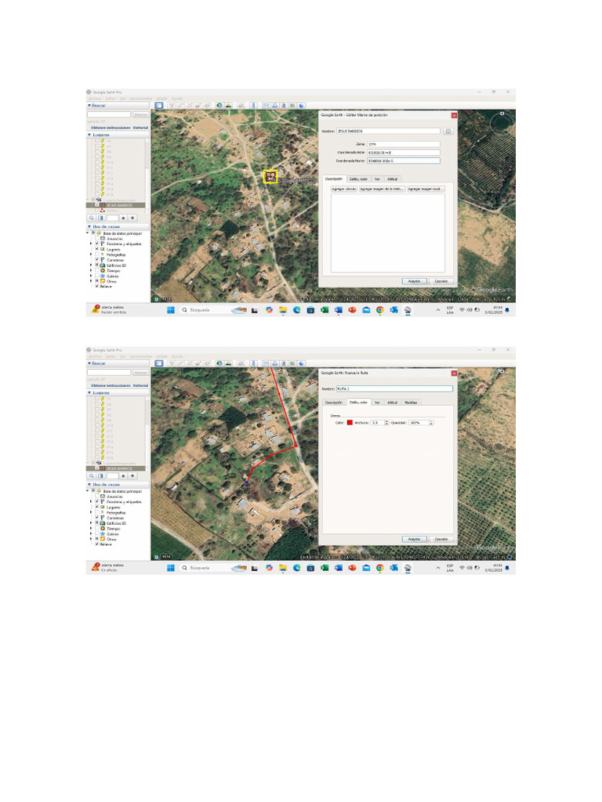Toggle Fronteras y etiquetas checkbox, upper screenshot
This screenshot has height=802, width=602.
(97, 244)
